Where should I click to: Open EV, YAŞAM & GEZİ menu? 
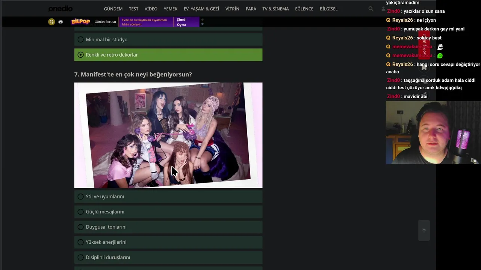click(201, 9)
